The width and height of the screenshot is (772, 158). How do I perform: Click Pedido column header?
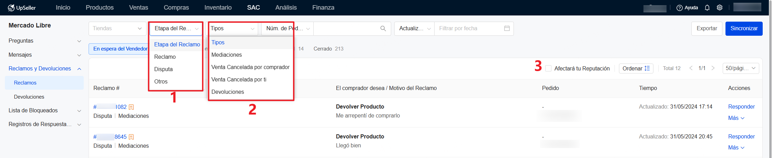(550, 88)
